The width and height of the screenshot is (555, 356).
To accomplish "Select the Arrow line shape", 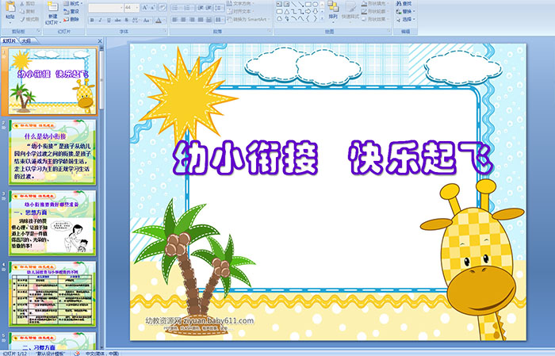I will point(300,4).
